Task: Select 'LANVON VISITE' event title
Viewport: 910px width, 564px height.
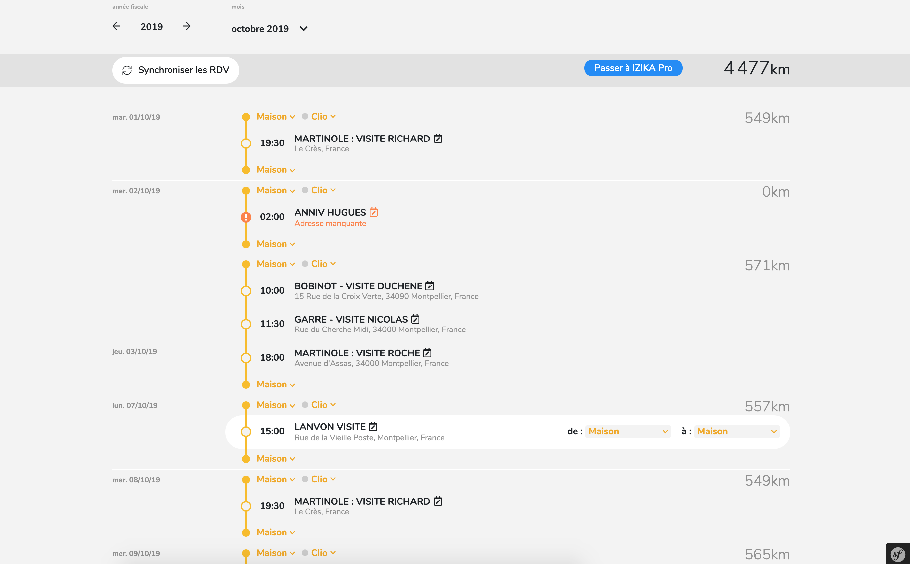Action: point(330,427)
